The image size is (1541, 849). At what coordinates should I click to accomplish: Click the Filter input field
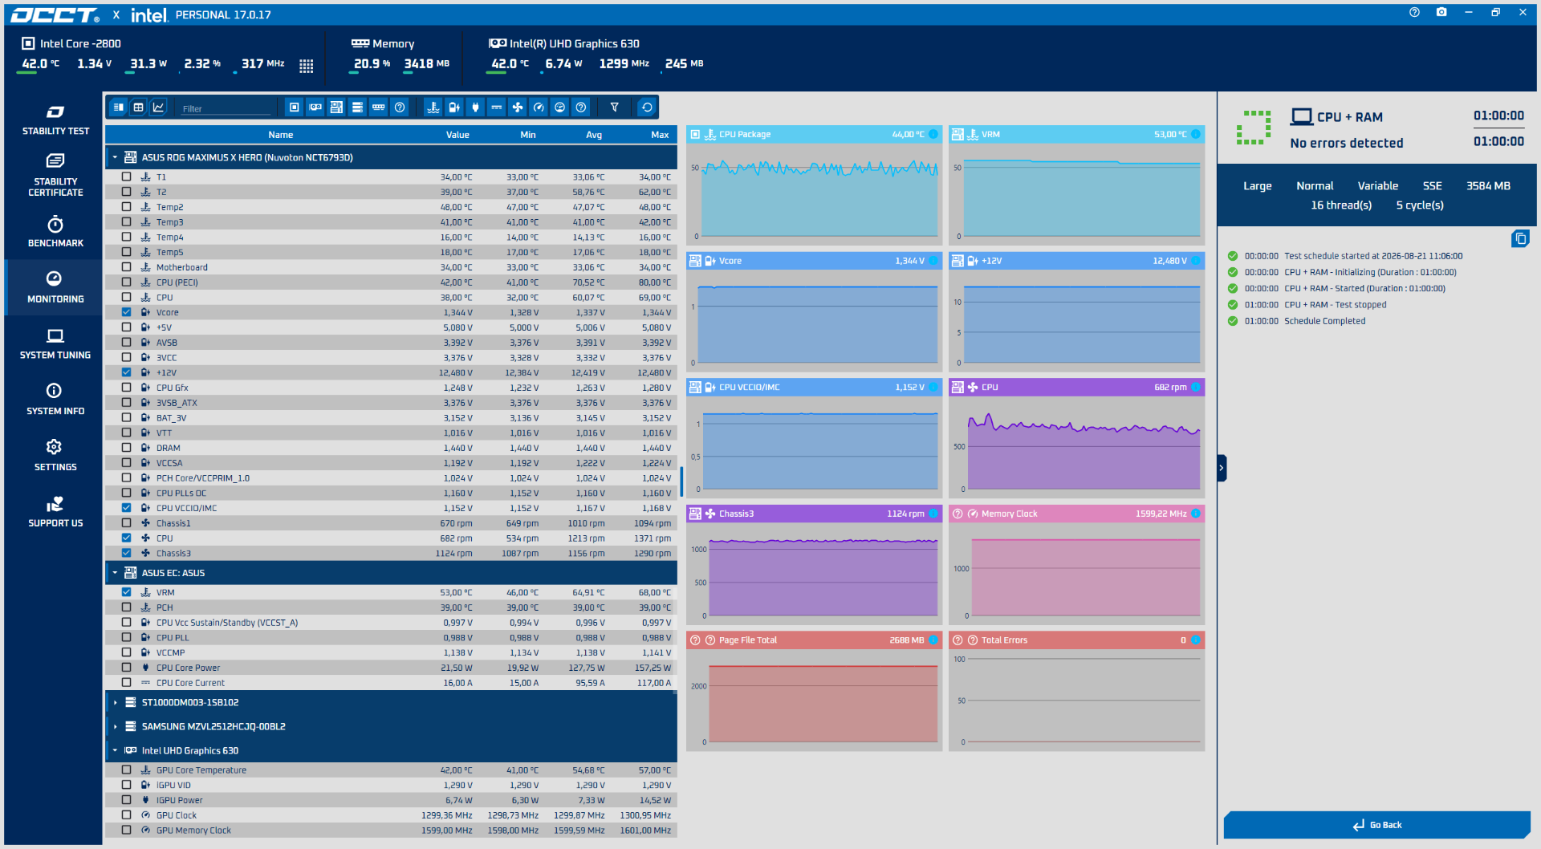click(x=226, y=108)
